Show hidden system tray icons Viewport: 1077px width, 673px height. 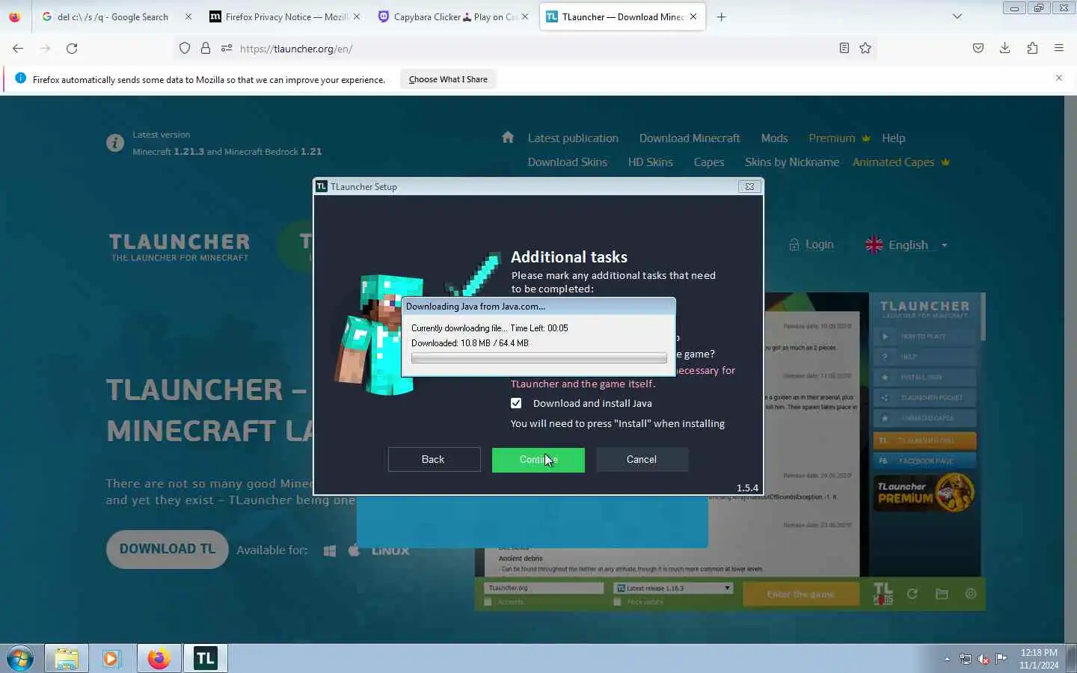[947, 659]
